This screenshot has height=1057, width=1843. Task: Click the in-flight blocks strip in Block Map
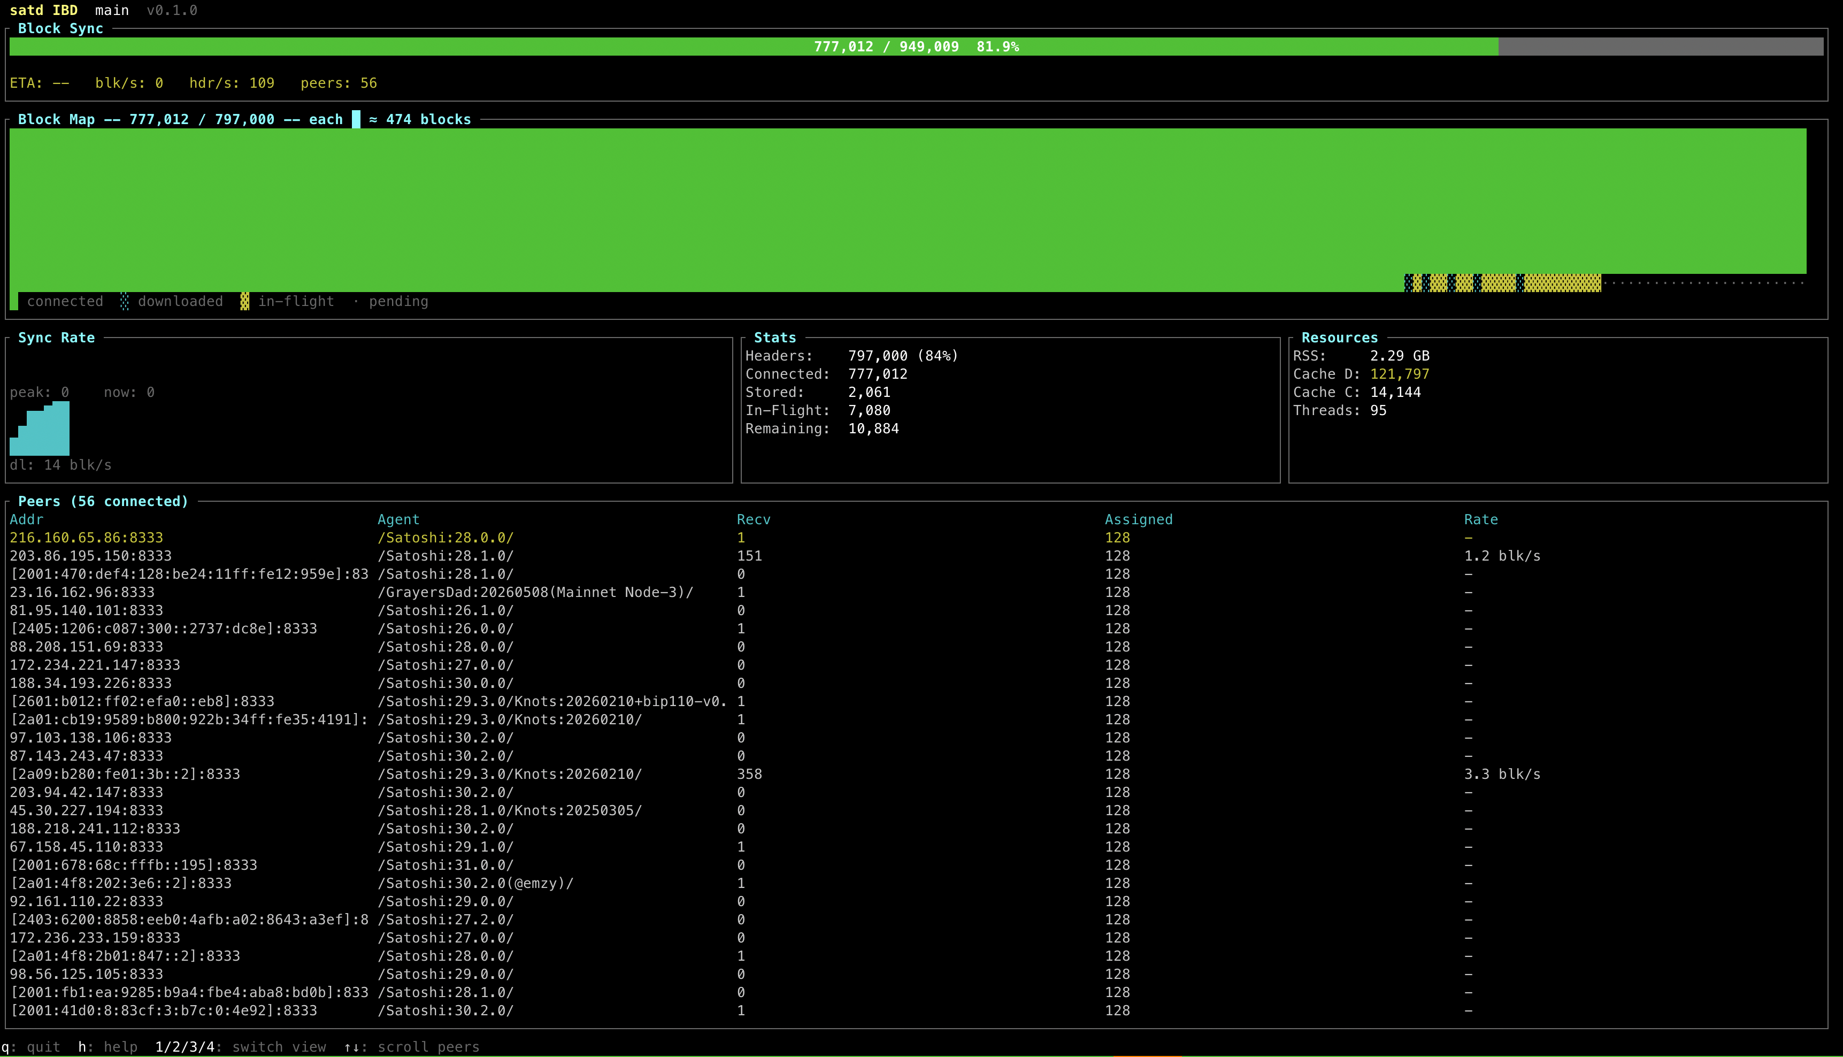click(1503, 283)
